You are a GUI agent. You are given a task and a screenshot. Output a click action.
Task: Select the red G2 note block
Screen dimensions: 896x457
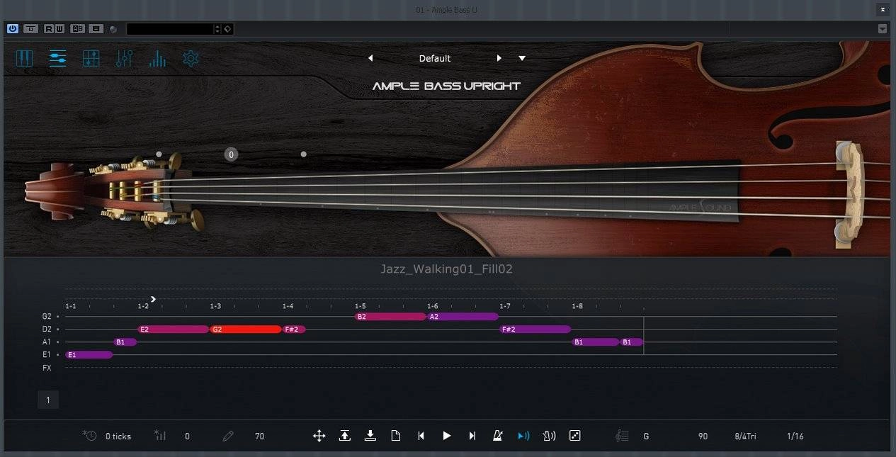point(246,329)
